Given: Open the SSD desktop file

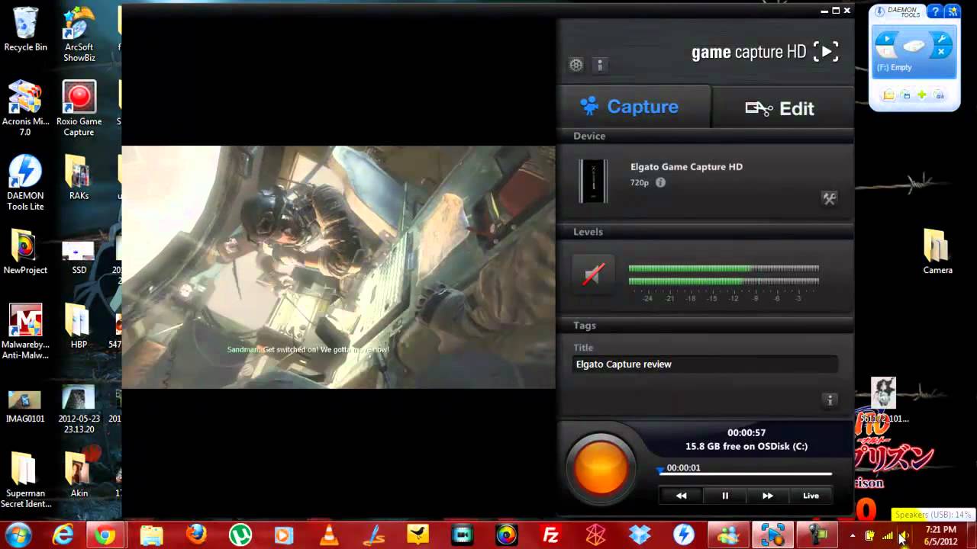Looking at the screenshot, I should coord(79,257).
